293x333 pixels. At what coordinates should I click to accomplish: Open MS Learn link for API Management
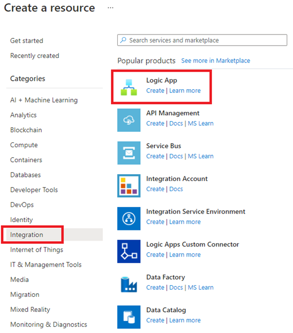201,123
